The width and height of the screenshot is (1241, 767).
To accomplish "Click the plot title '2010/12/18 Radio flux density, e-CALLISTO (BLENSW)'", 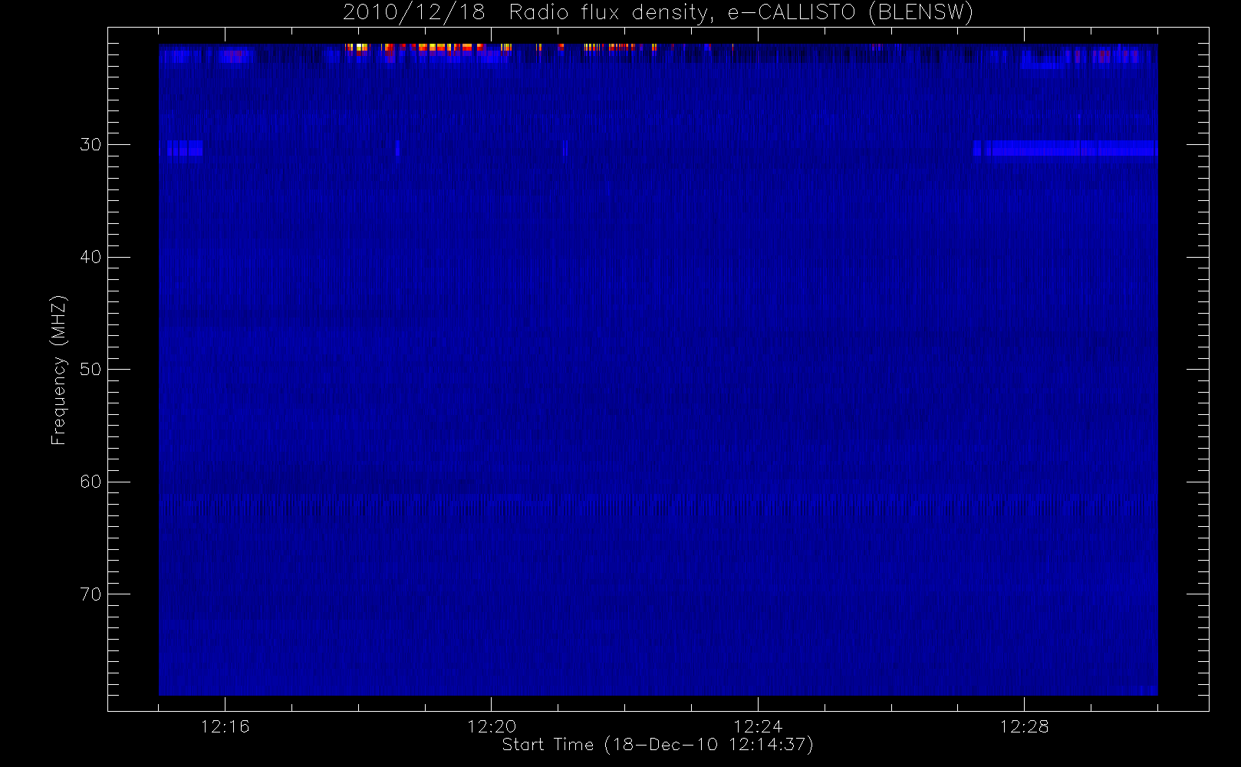I will pyautogui.click(x=657, y=12).
